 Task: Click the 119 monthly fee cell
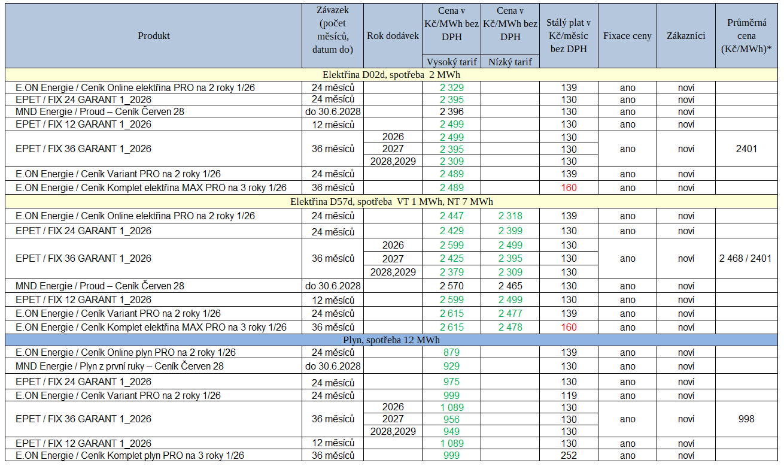[x=569, y=395]
